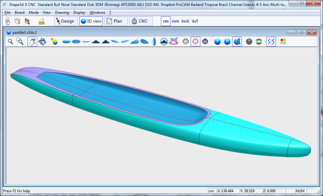The width and height of the screenshot is (323, 196).
Task: Toggle the red-highlighted ring display option
Action: [195, 41]
